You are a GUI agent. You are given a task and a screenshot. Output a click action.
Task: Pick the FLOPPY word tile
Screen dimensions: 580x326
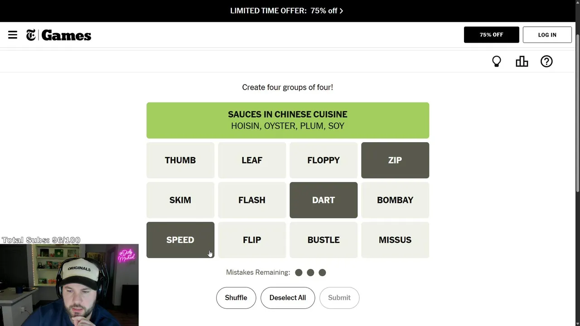pos(323,160)
